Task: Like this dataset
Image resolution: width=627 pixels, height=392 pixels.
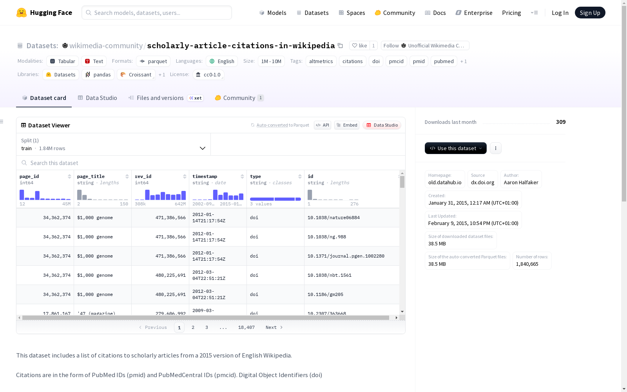Action: (x=359, y=46)
